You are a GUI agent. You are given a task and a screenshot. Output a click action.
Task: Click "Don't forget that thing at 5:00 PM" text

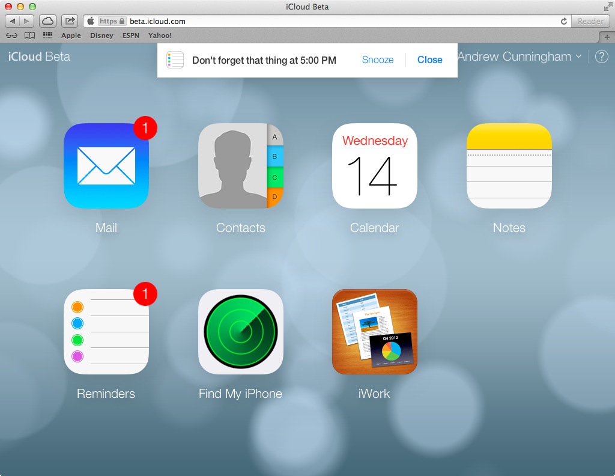pos(264,60)
